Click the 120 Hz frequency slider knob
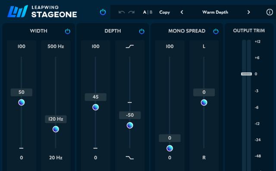The height and width of the screenshot is (171, 276). (x=56, y=129)
